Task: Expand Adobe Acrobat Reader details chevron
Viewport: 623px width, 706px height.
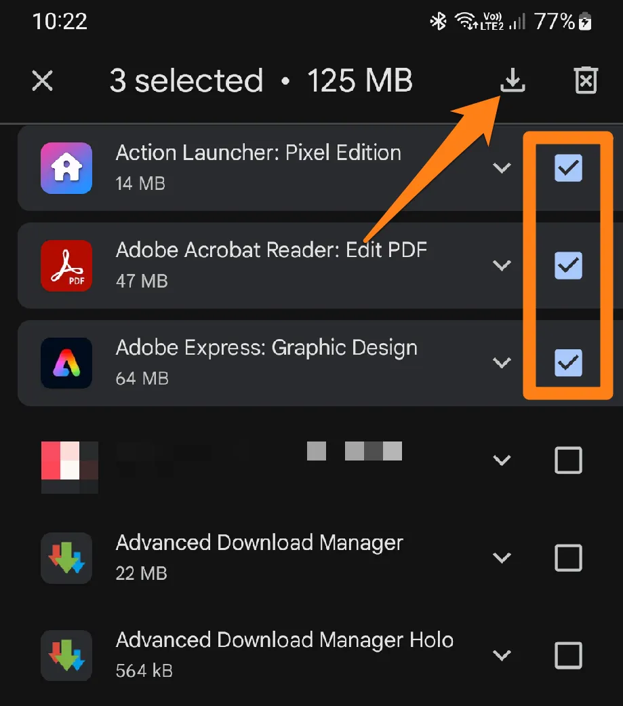Action: (502, 266)
